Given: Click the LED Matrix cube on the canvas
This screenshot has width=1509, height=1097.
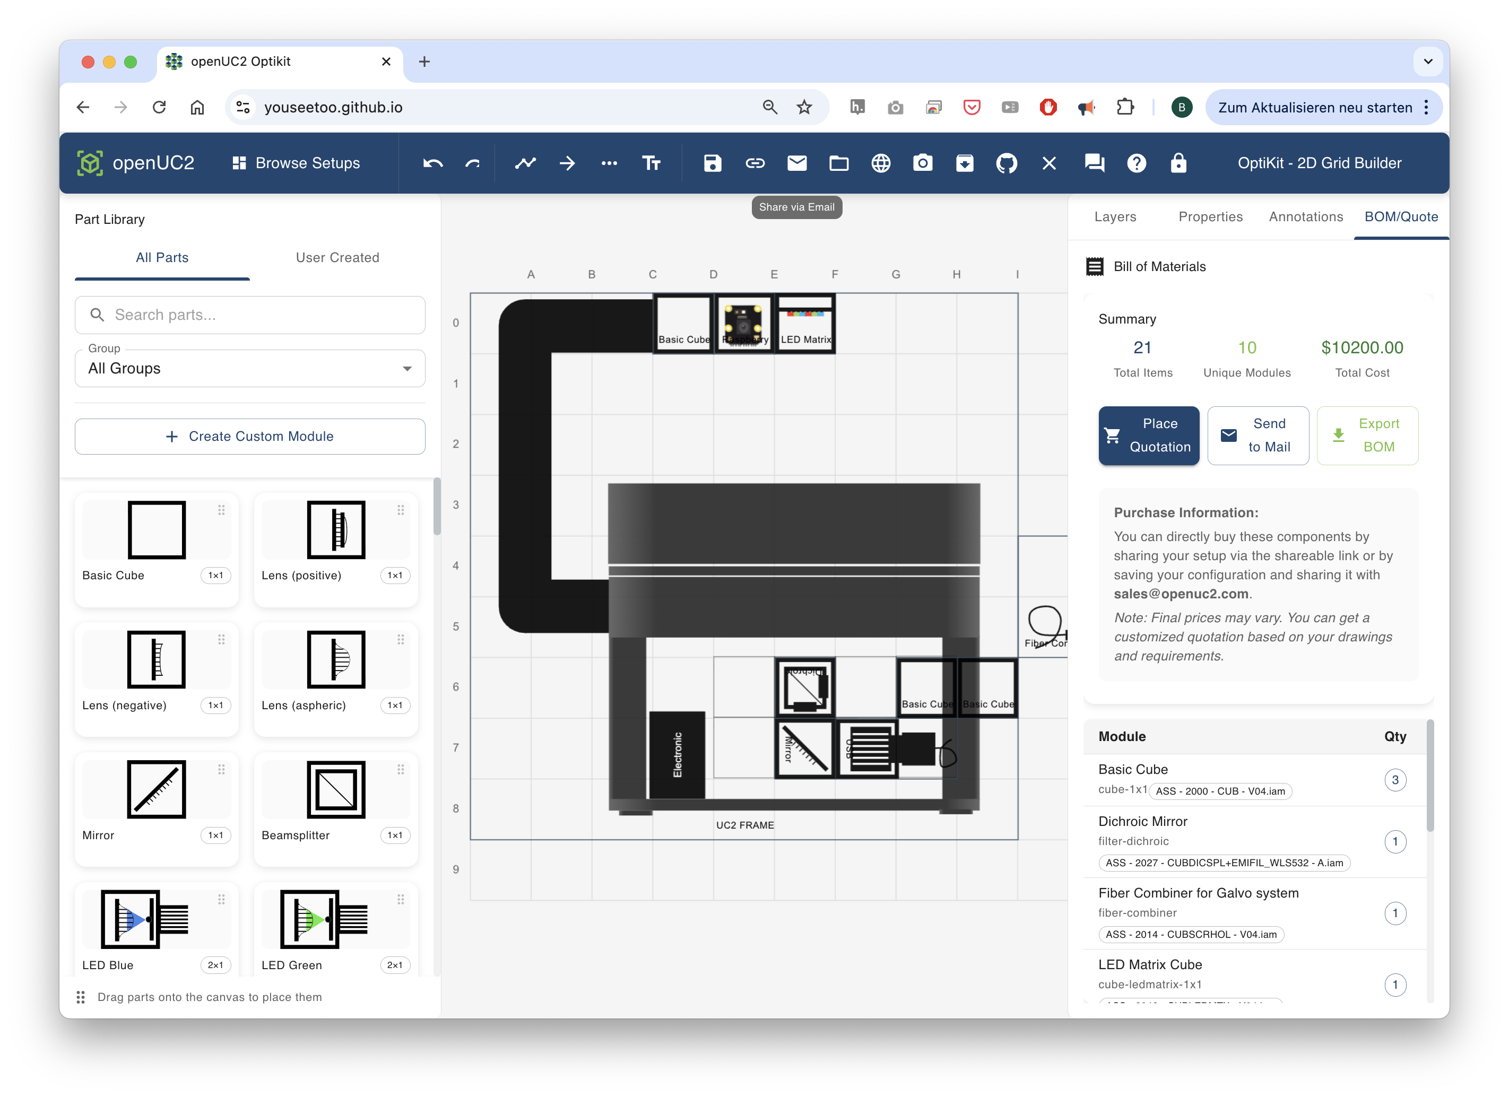Looking at the screenshot, I should (805, 323).
